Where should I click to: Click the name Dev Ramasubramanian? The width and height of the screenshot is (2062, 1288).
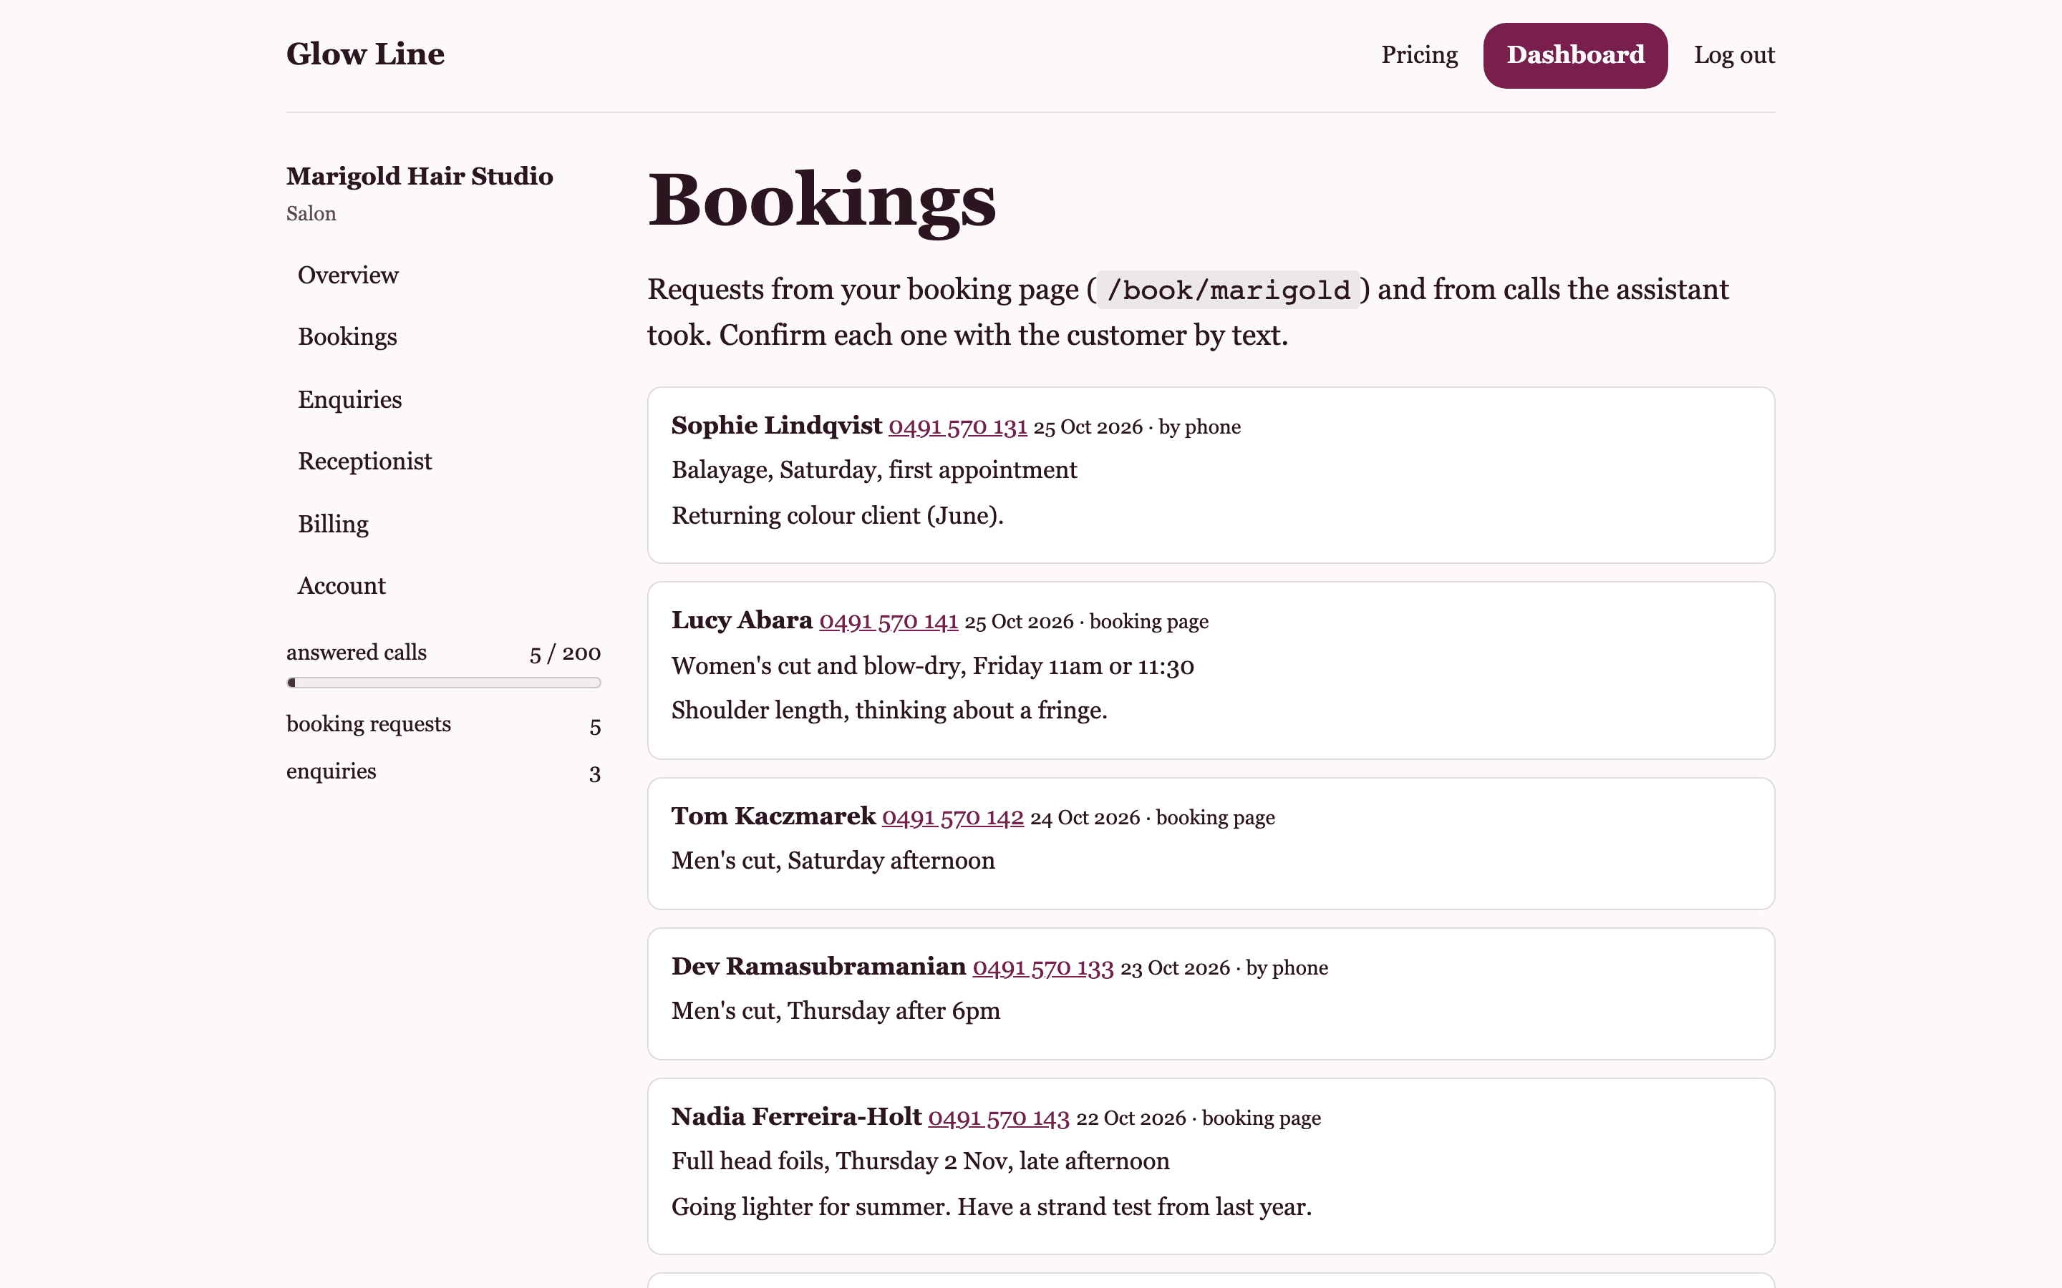pyautogui.click(x=818, y=967)
